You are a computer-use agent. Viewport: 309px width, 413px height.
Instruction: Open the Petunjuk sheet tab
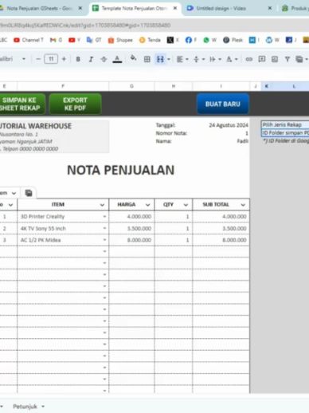25,407
